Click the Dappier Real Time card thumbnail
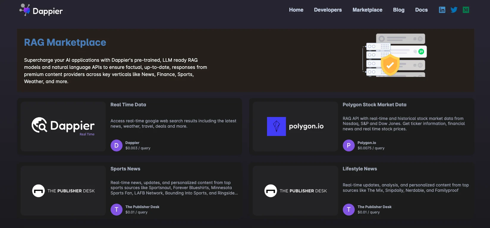490x228 pixels. coord(63,126)
